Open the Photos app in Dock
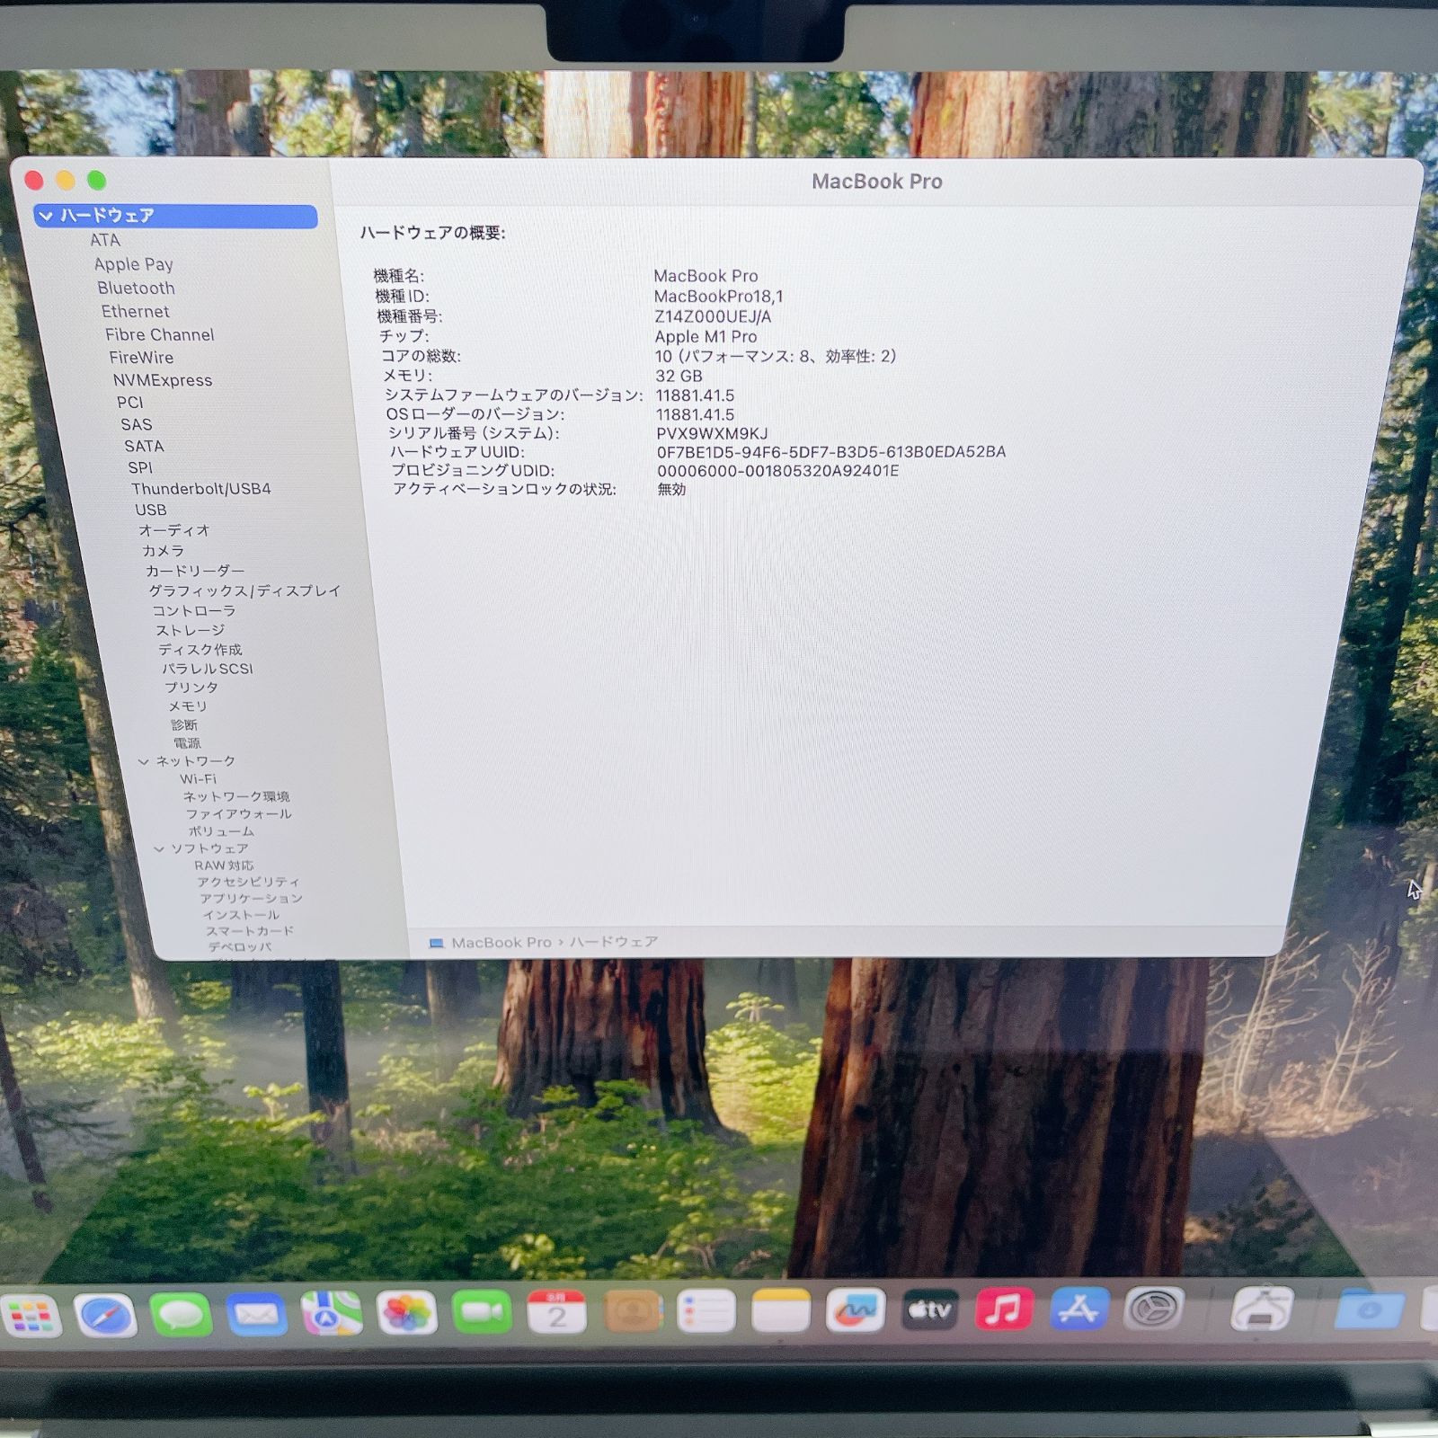 406,1314
